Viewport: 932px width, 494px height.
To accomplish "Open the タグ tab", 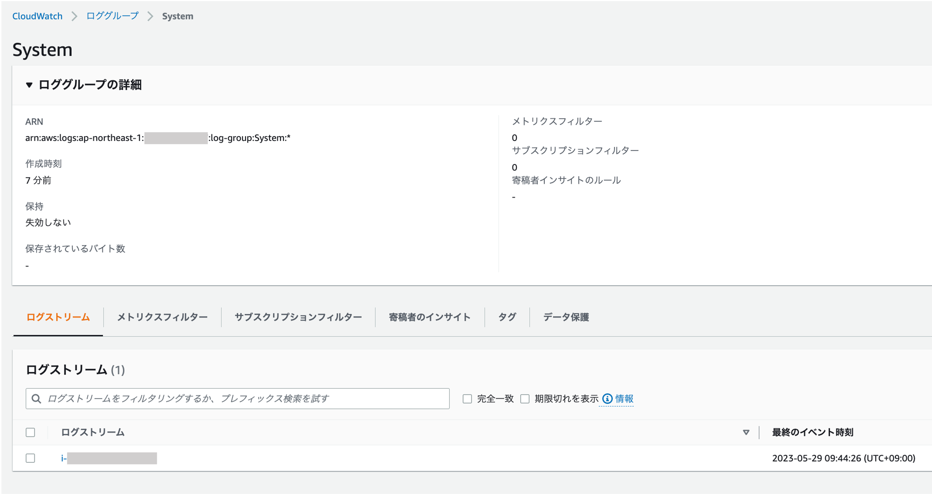I will point(507,317).
